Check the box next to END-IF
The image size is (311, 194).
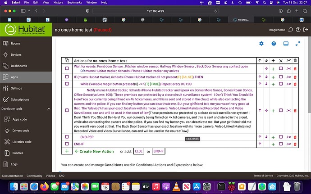tap(281, 144)
